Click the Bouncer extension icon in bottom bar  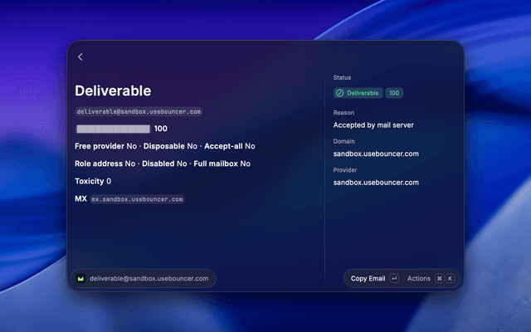click(x=80, y=279)
